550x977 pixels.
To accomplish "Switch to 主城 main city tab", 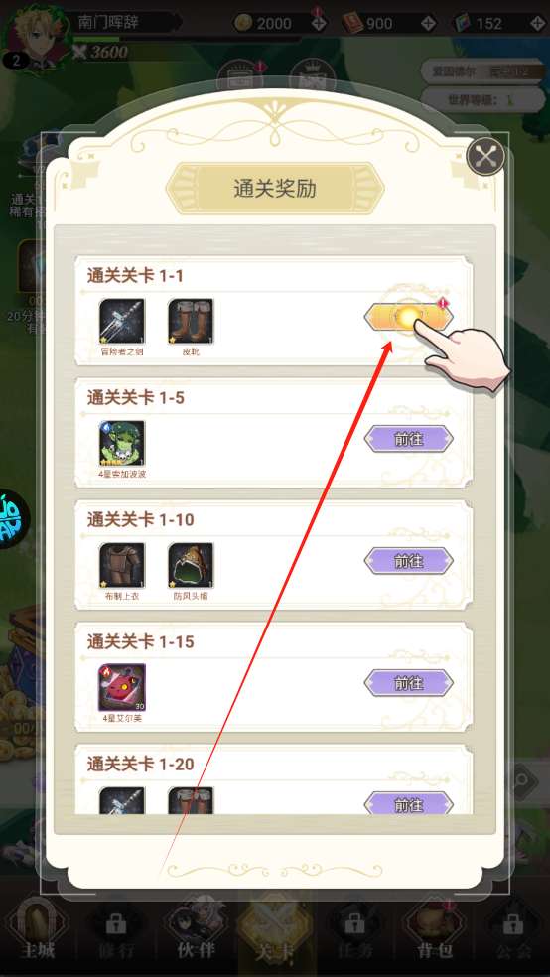I will (37, 936).
